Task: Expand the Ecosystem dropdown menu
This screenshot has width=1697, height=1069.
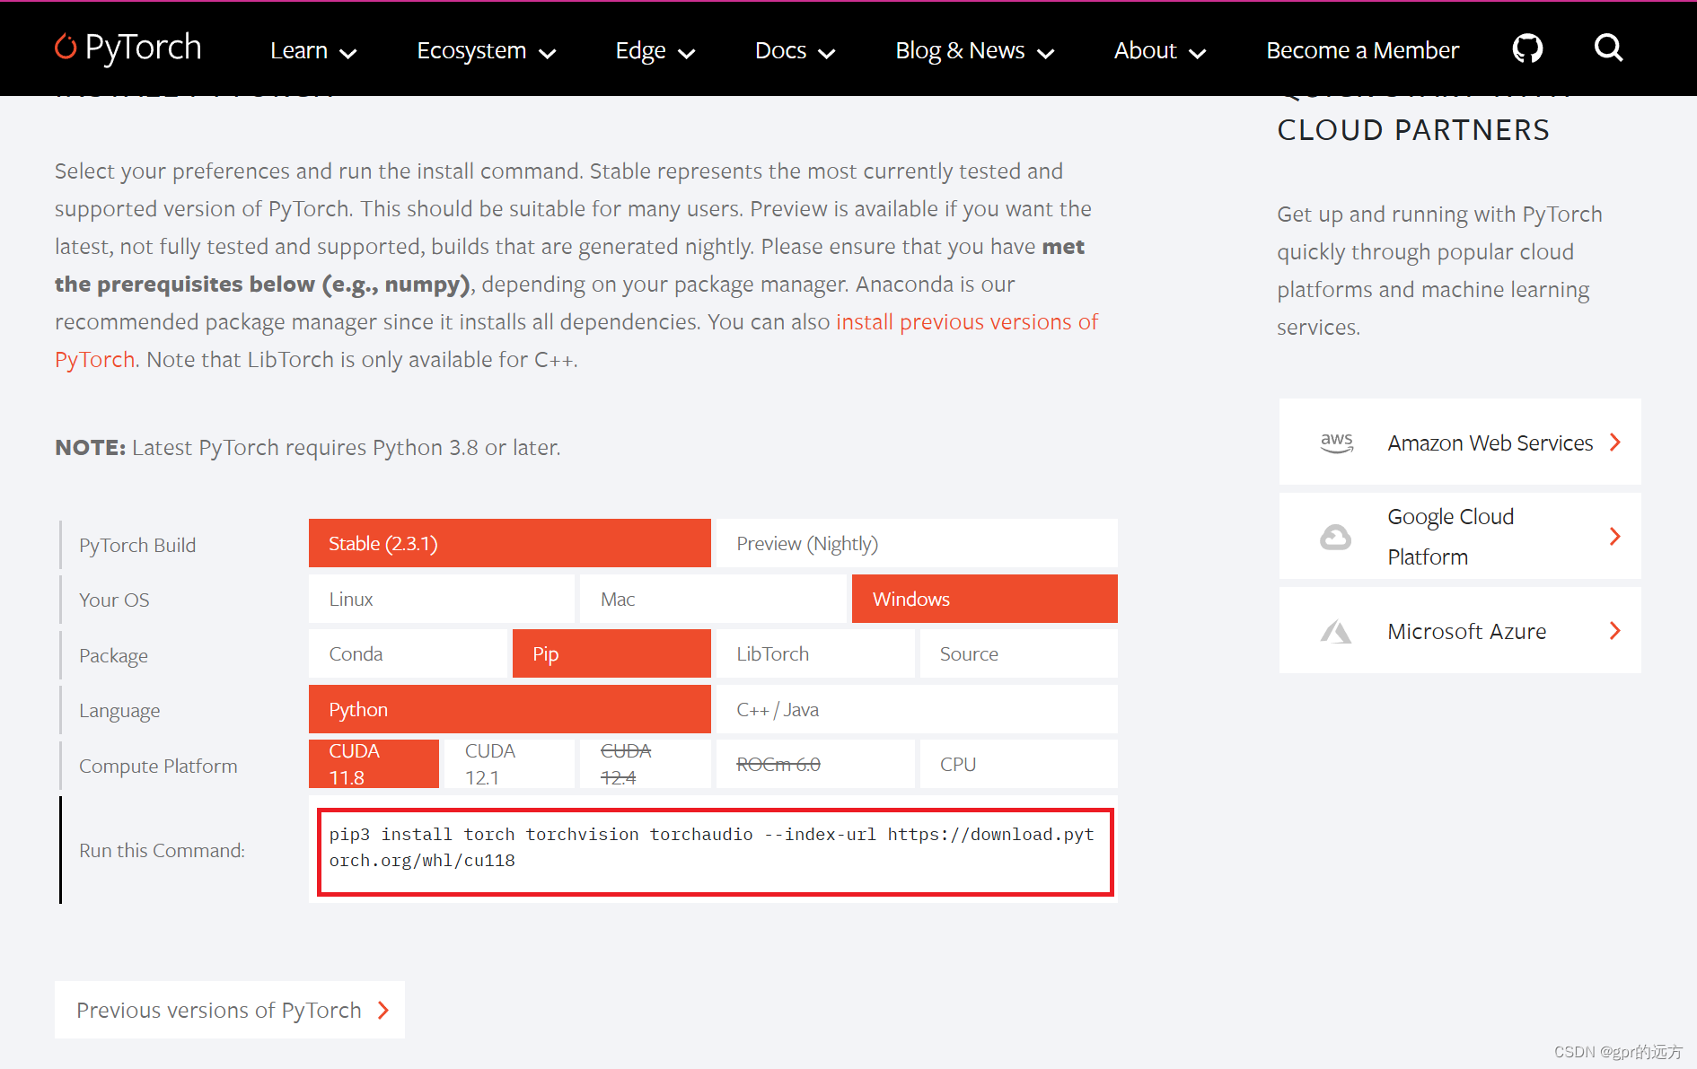Action: (x=486, y=50)
